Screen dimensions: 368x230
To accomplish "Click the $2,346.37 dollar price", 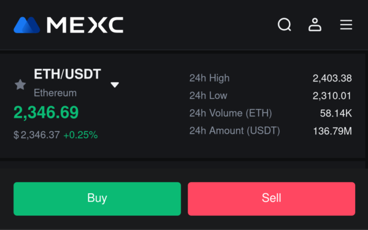I will point(37,135).
